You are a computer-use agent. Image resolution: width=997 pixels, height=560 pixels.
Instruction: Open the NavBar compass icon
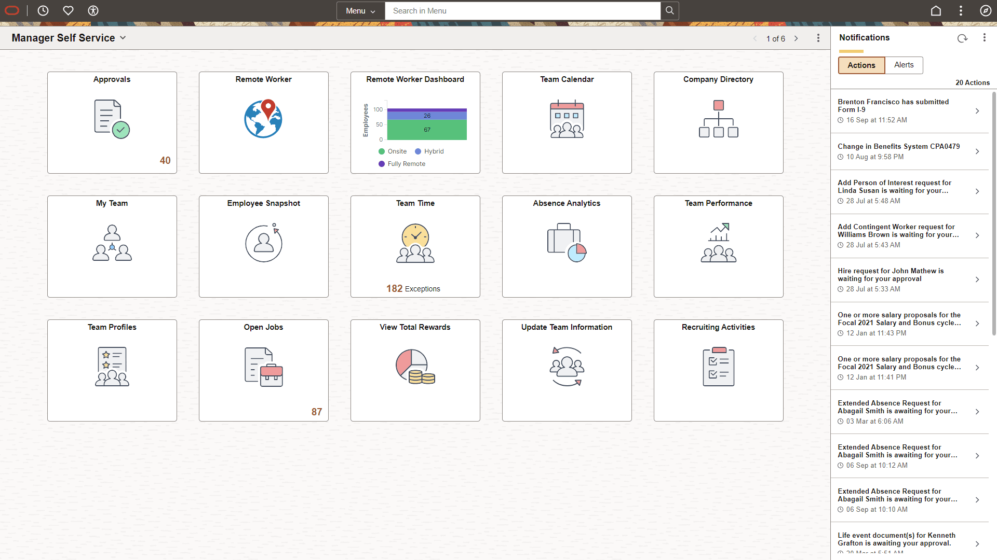click(986, 10)
